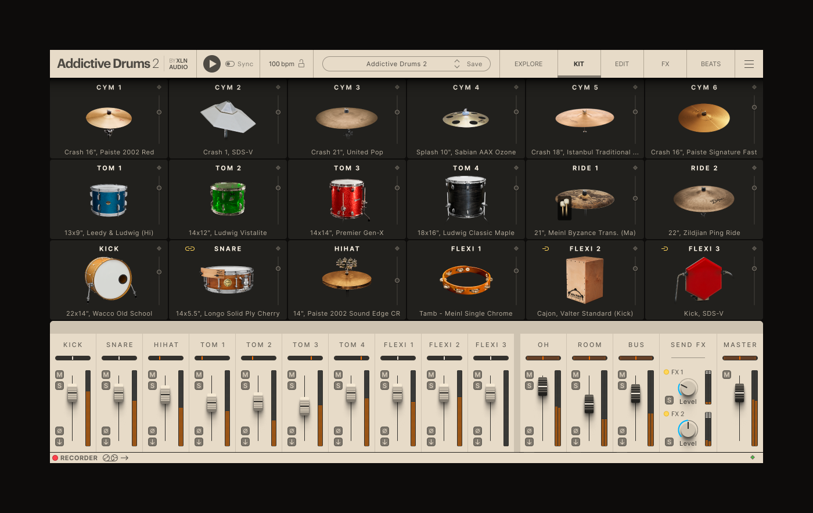Start playback with the play button

(212, 64)
